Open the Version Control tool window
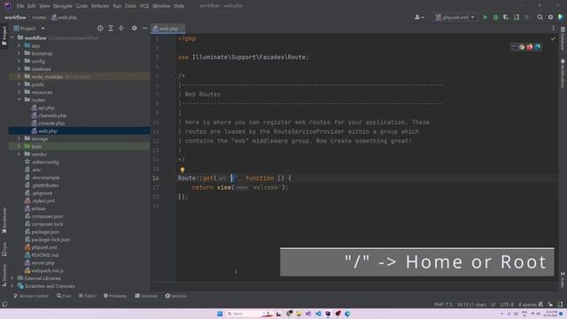The image size is (567, 319). (x=31, y=296)
